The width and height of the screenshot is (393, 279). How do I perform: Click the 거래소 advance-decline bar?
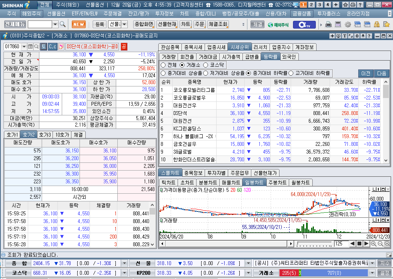324,273
